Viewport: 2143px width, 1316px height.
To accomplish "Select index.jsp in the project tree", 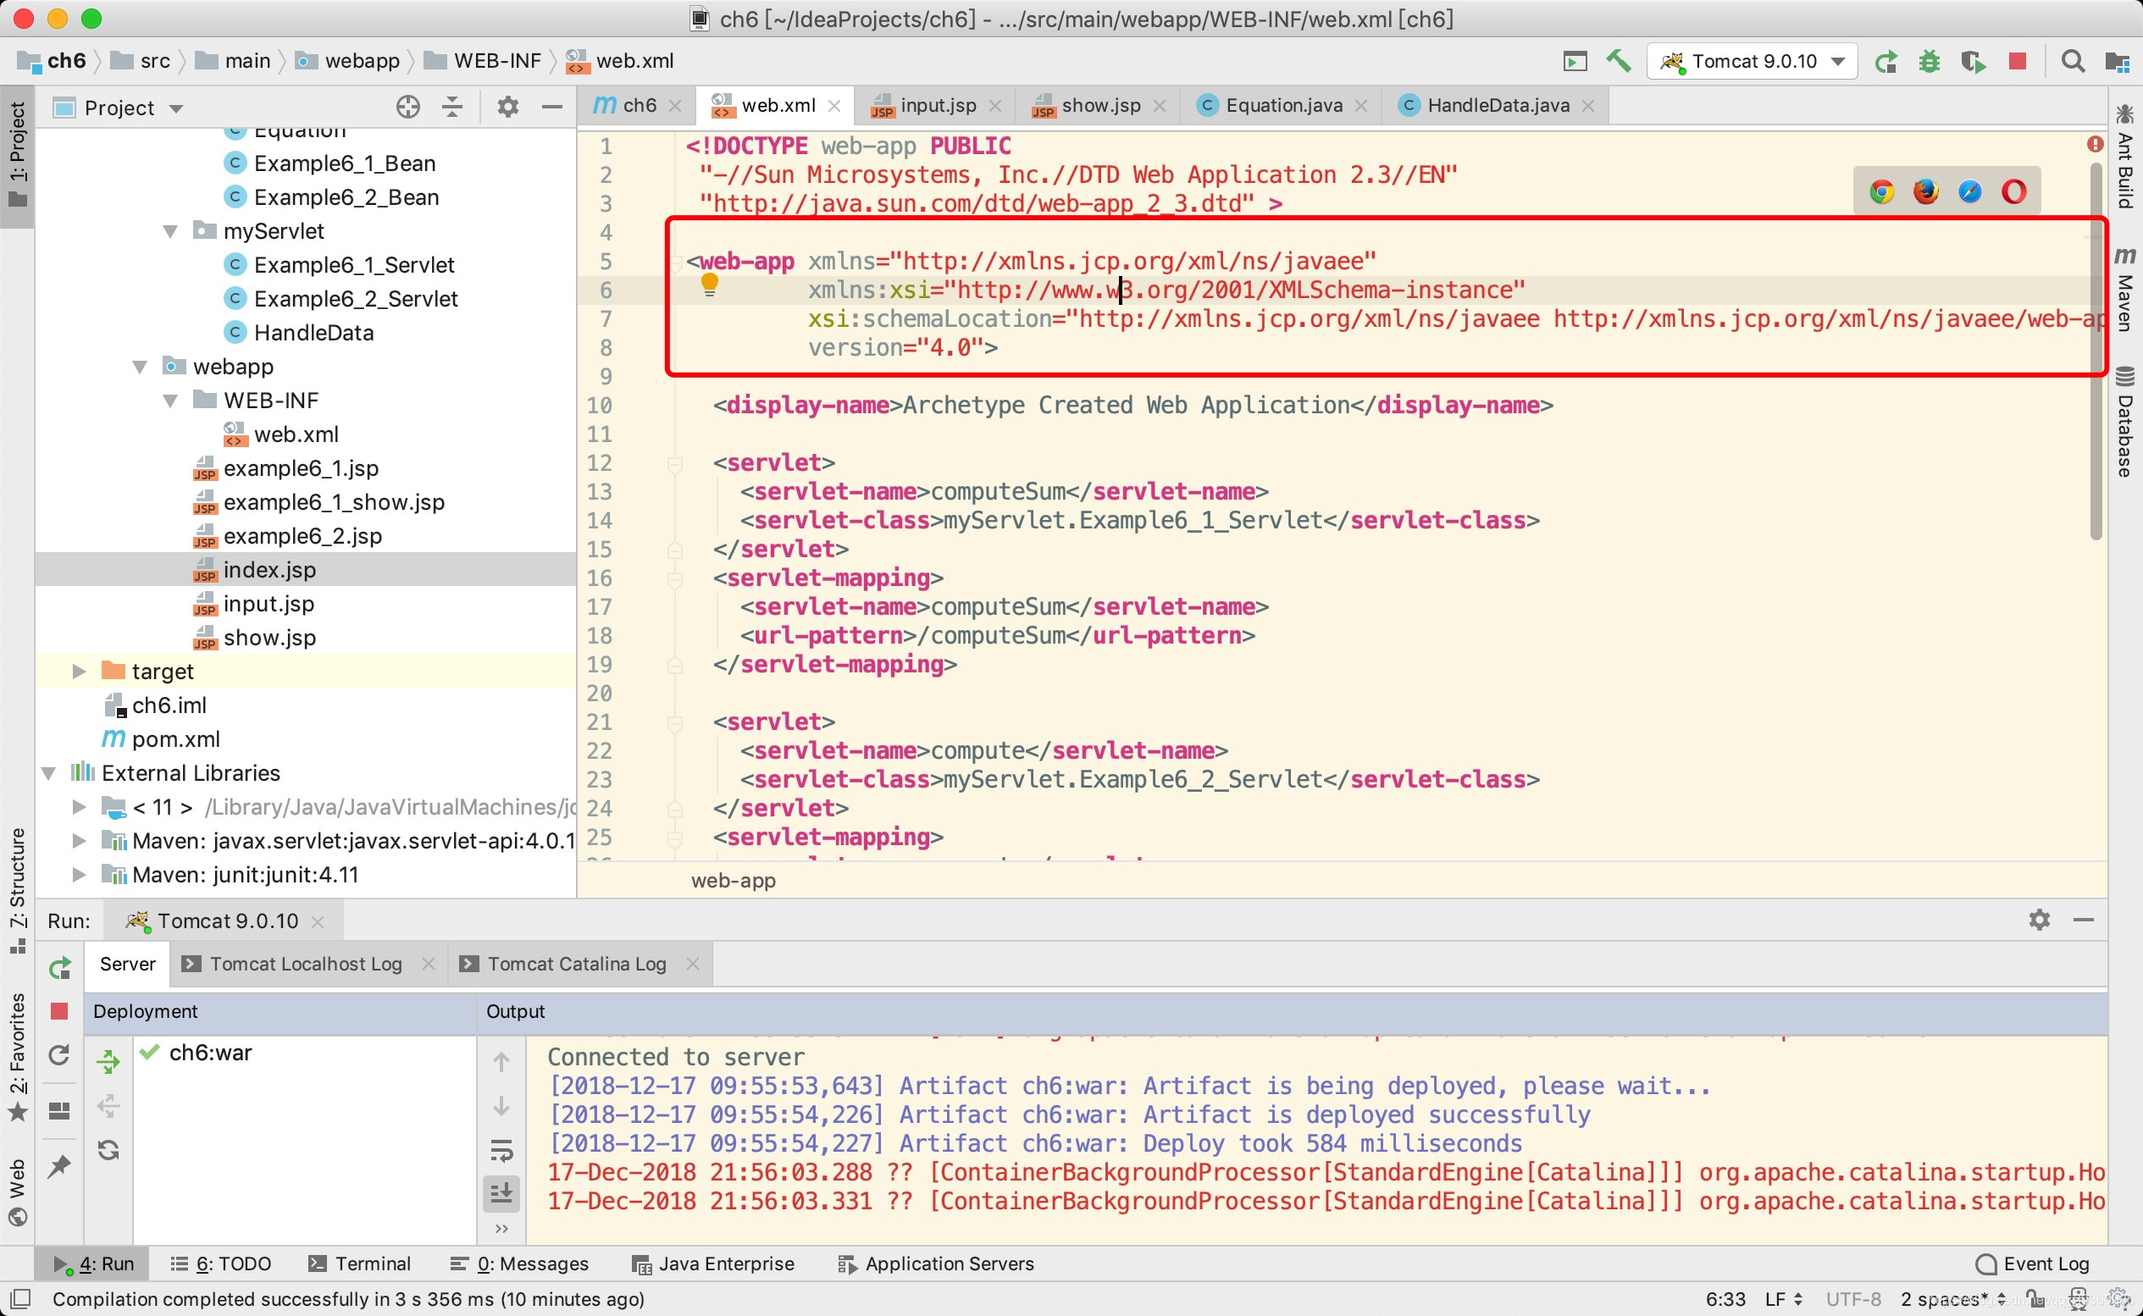I will click(269, 570).
